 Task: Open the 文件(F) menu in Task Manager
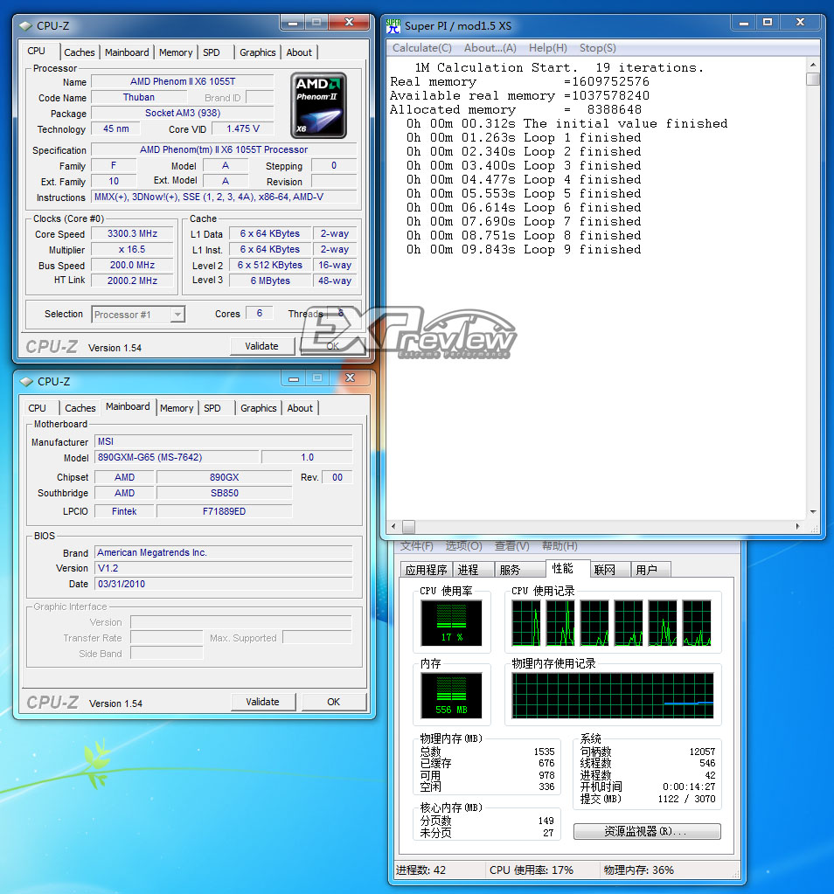[x=416, y=546]
